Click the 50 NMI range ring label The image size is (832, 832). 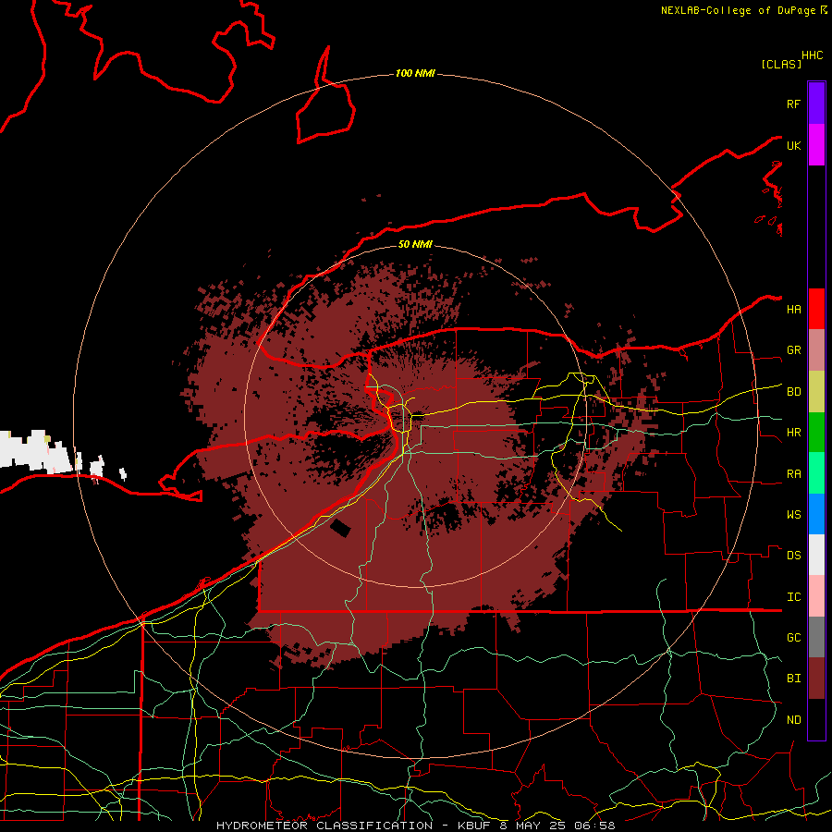[415, 244]
